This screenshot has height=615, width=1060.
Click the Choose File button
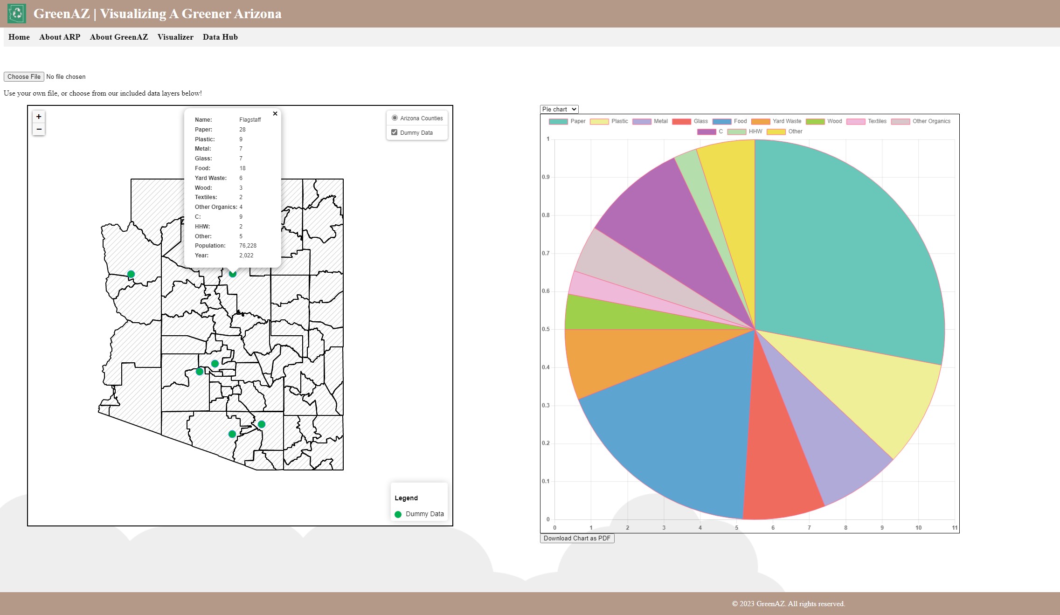[24, 76]
